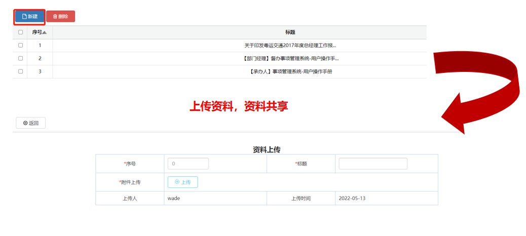This screenshot has height=236, width=526.
Task: Open 【部门经理】督办事项管理系统 manual entry
Action: (x=291, y=58)
